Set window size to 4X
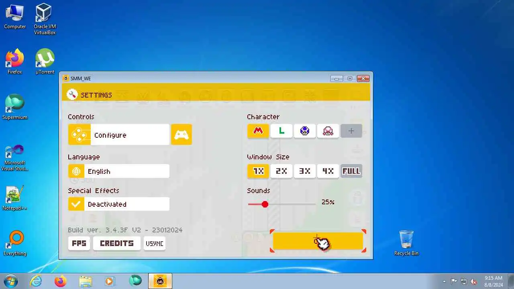This screenshot has height=289, width=514. [x=328, y=171]
